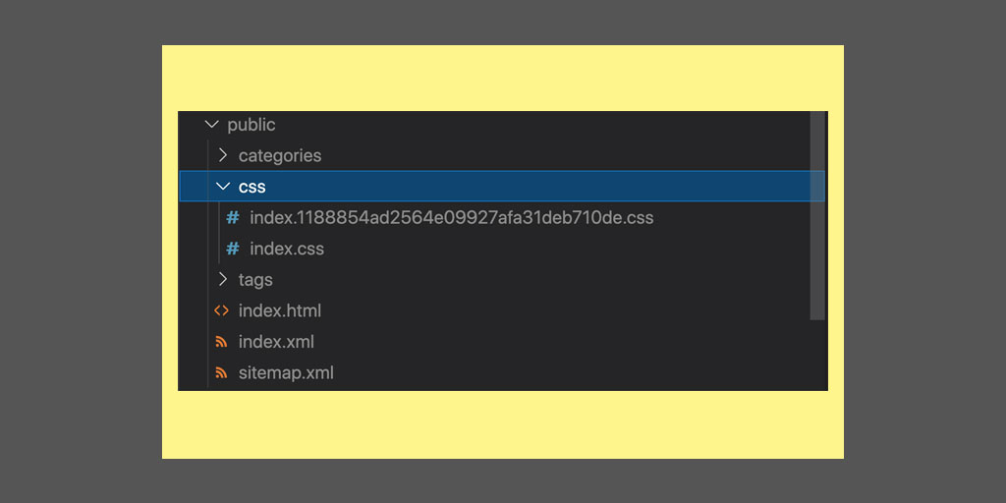Screen dimensions: 1006x503
Task: Click the scrollbar track below the thumb
Action: [817, 354]
